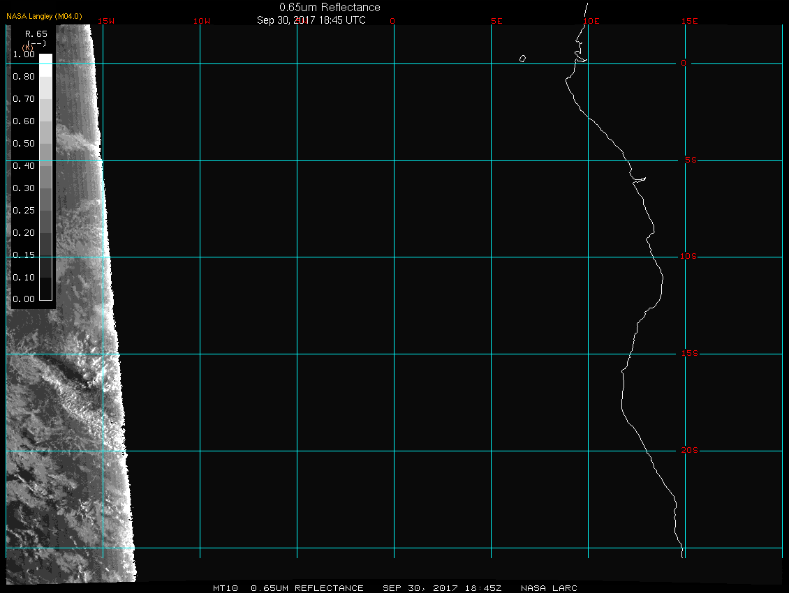Screen dimensions: 789x593
Task: Select the 0.50 level on the reflectance scale
Action: pyautogui.click(x=45, y=143)
